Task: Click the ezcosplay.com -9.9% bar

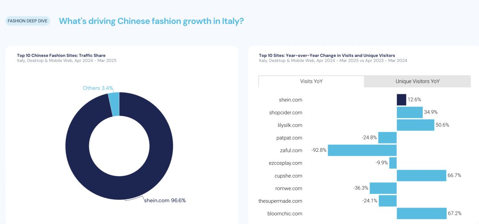Action: (393, 163)
